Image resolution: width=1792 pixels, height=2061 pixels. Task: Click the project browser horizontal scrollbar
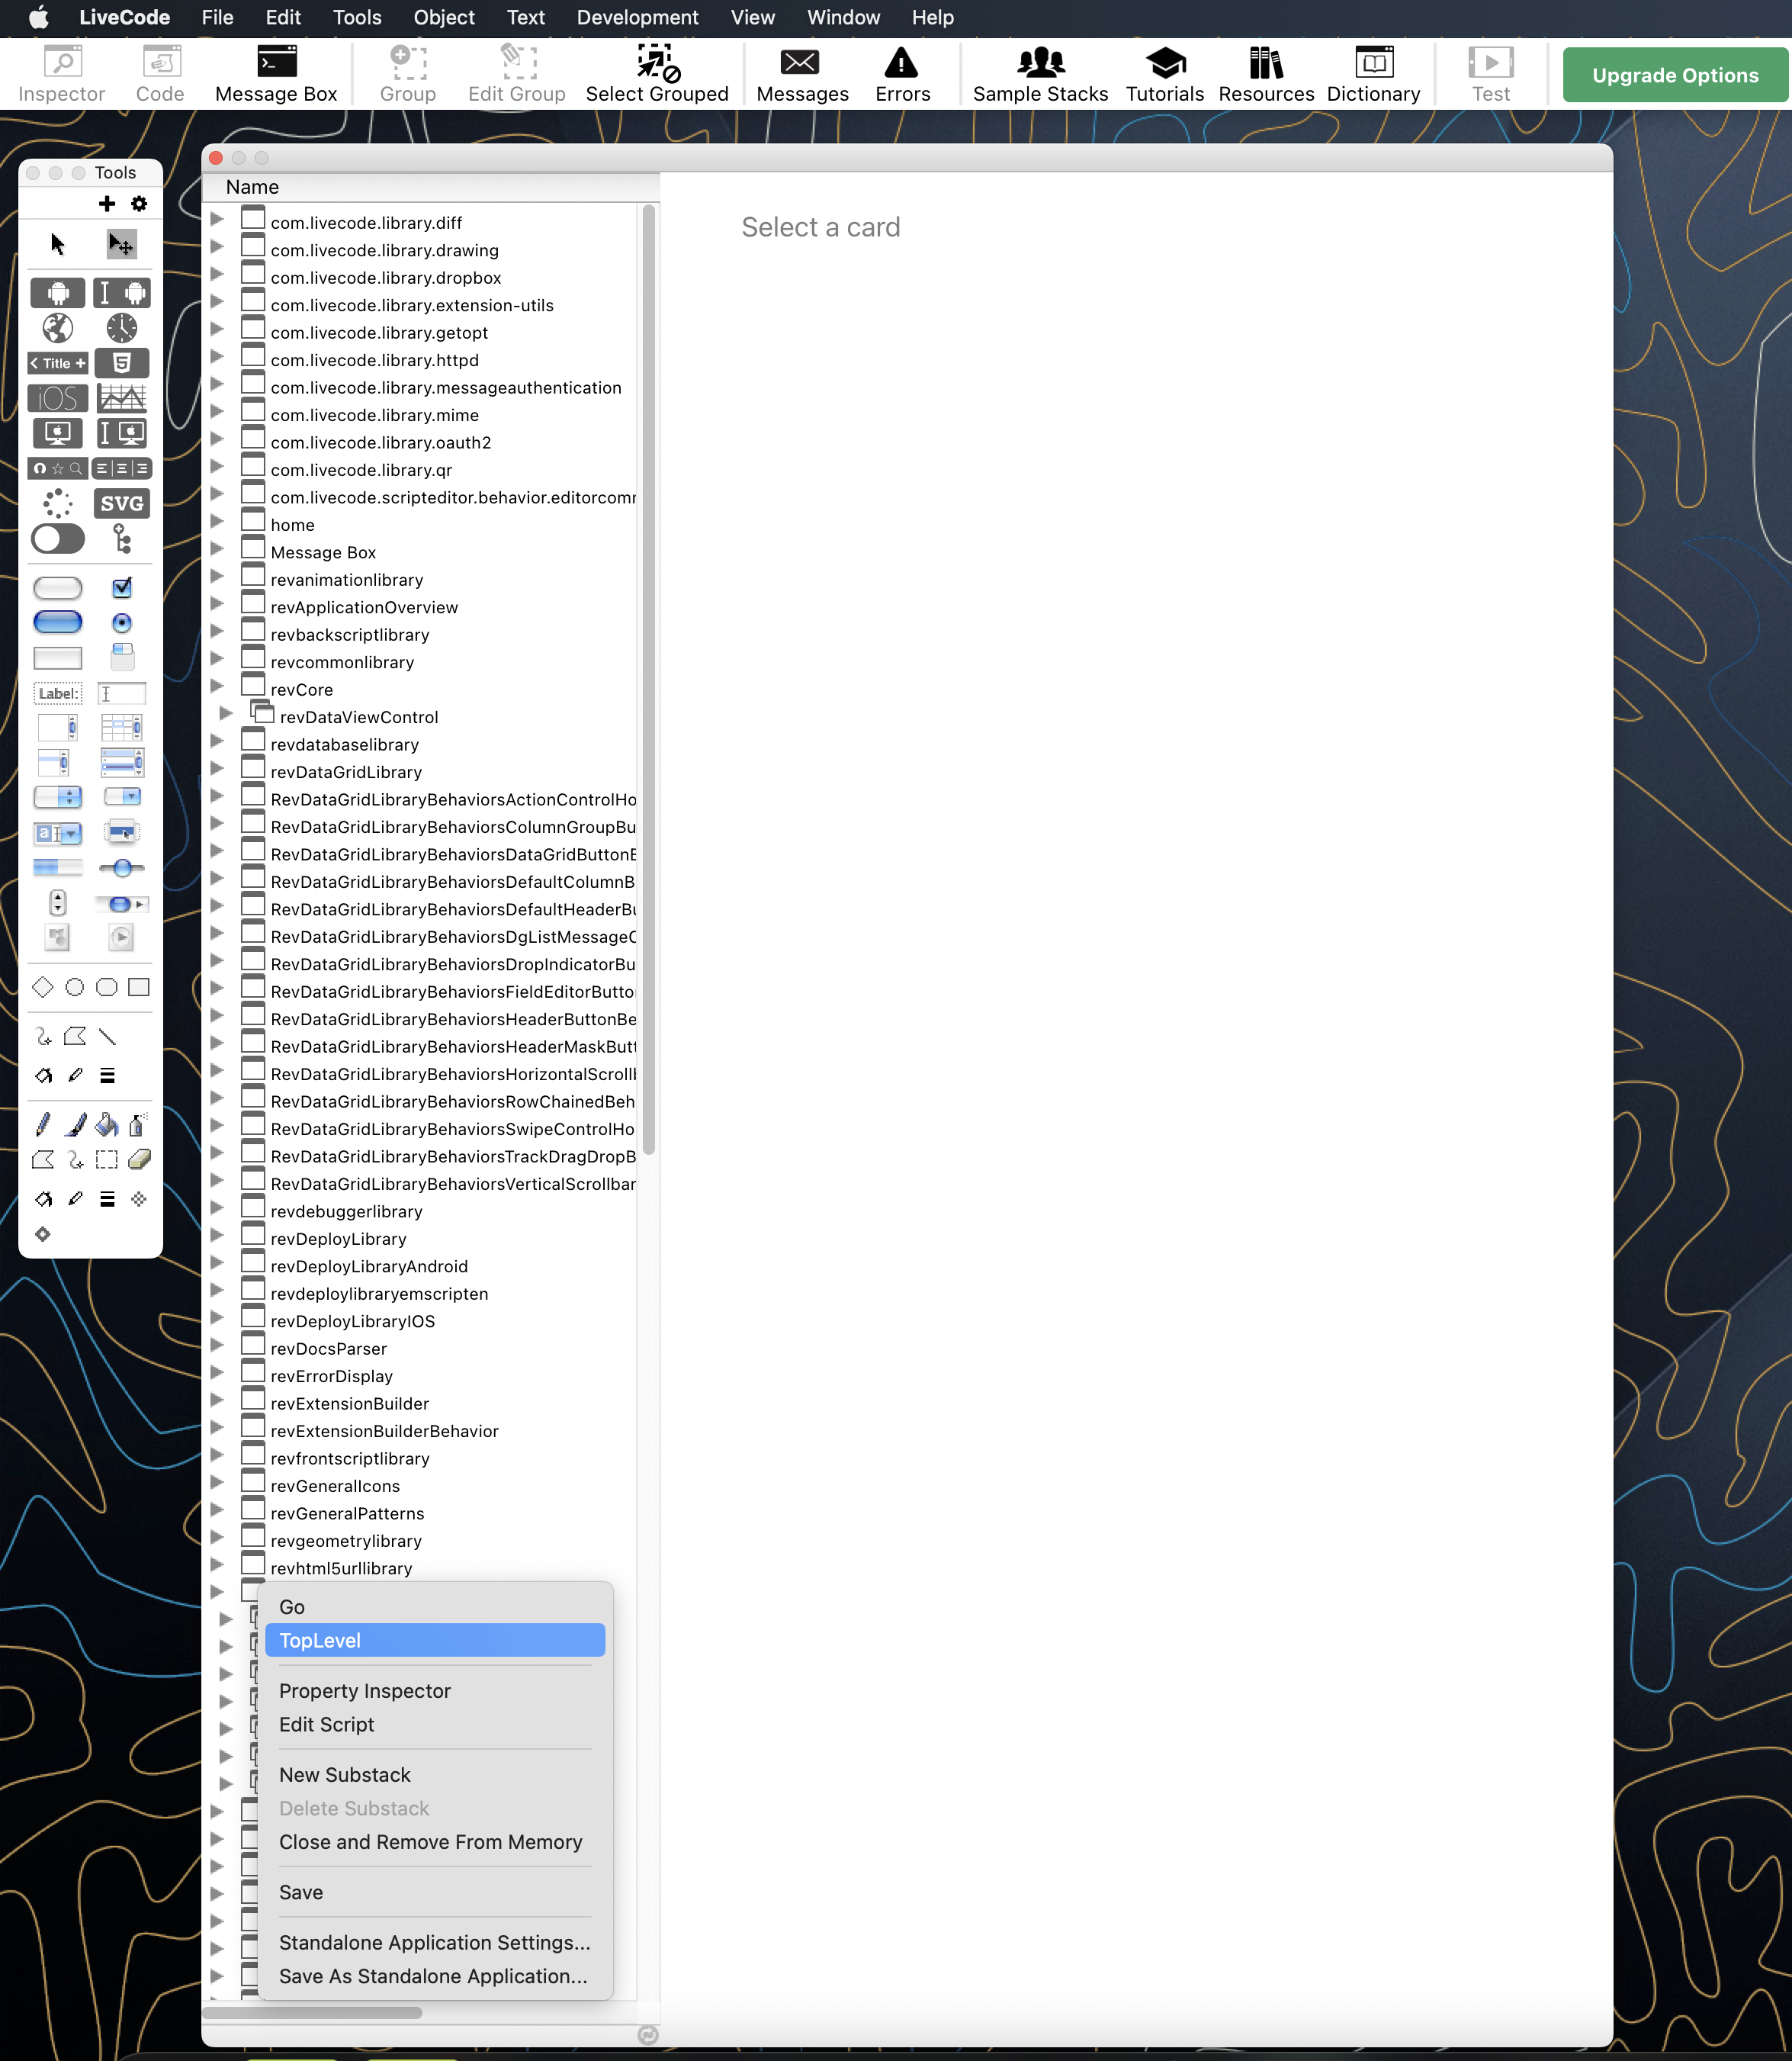[x=312, y=2012]
